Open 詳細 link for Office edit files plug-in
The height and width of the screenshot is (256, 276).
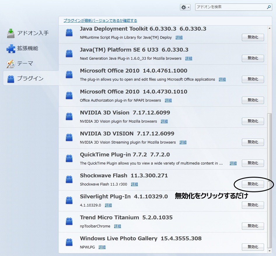tap(222, 80)
